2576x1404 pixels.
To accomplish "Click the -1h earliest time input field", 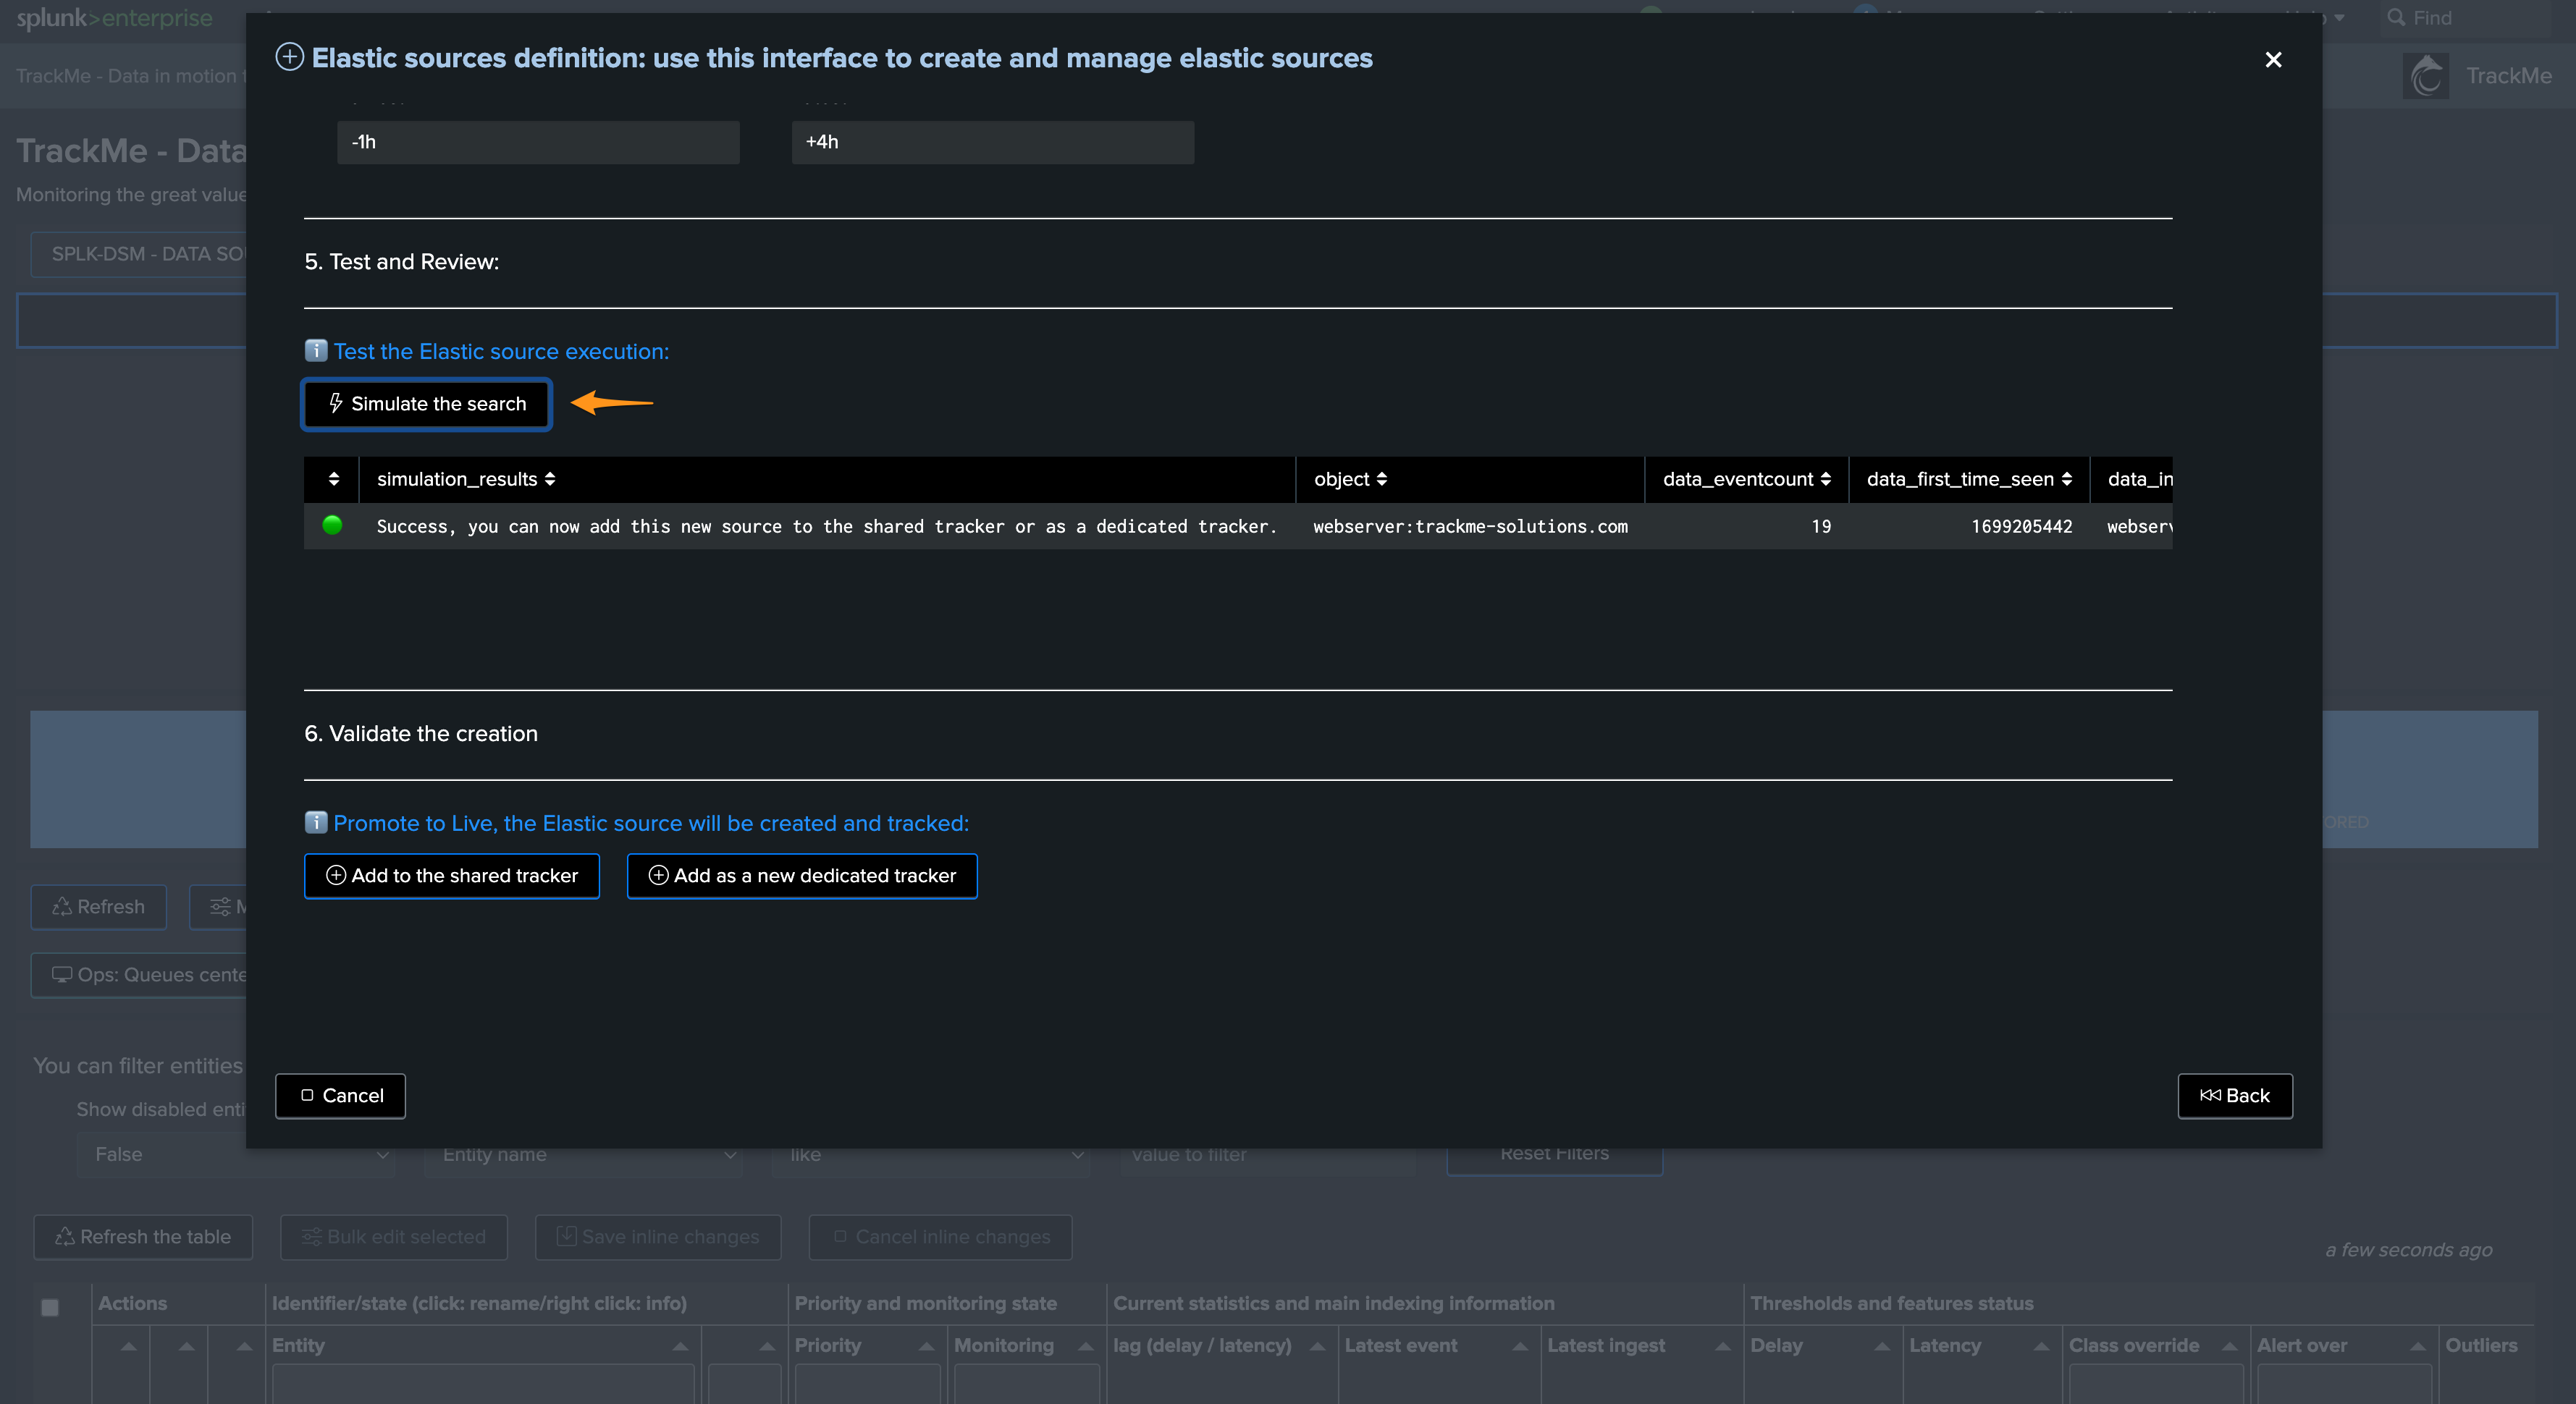I will [538, 142].
